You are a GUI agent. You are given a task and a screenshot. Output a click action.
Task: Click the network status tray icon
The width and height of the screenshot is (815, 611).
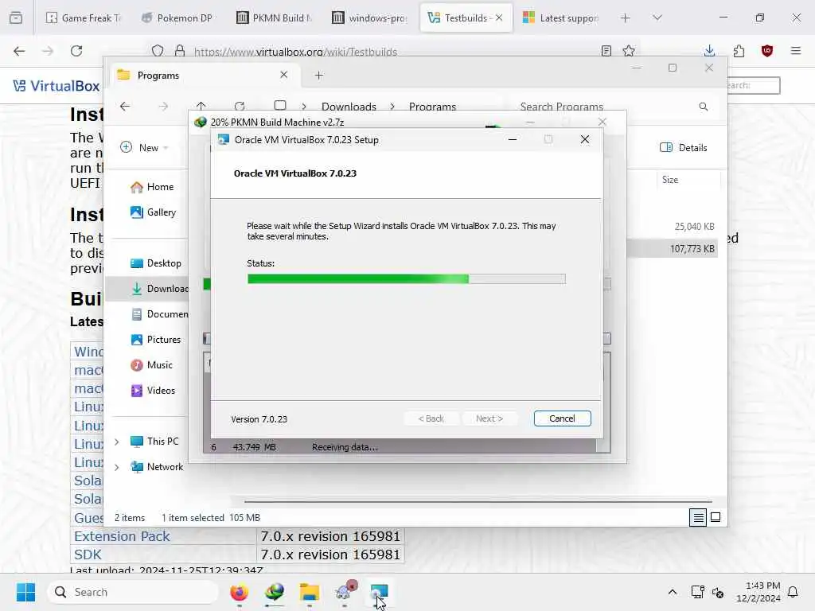(697, 592)
